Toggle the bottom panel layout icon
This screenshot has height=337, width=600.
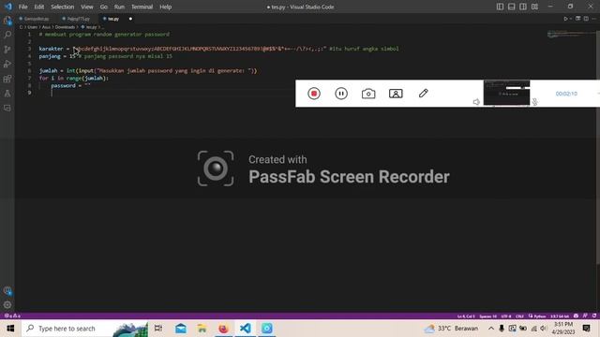pos(511,7)
